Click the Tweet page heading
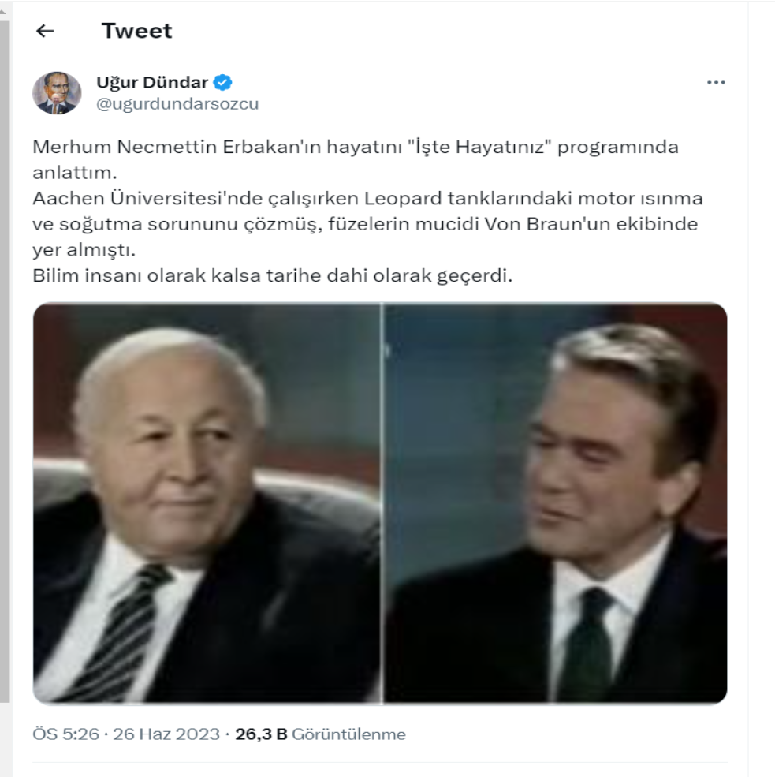This screenshot has width=775, height=777. point(136,31)
